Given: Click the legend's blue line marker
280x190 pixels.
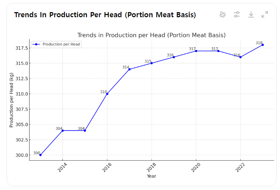Looking at the screenshot, I should pos(36,44).
